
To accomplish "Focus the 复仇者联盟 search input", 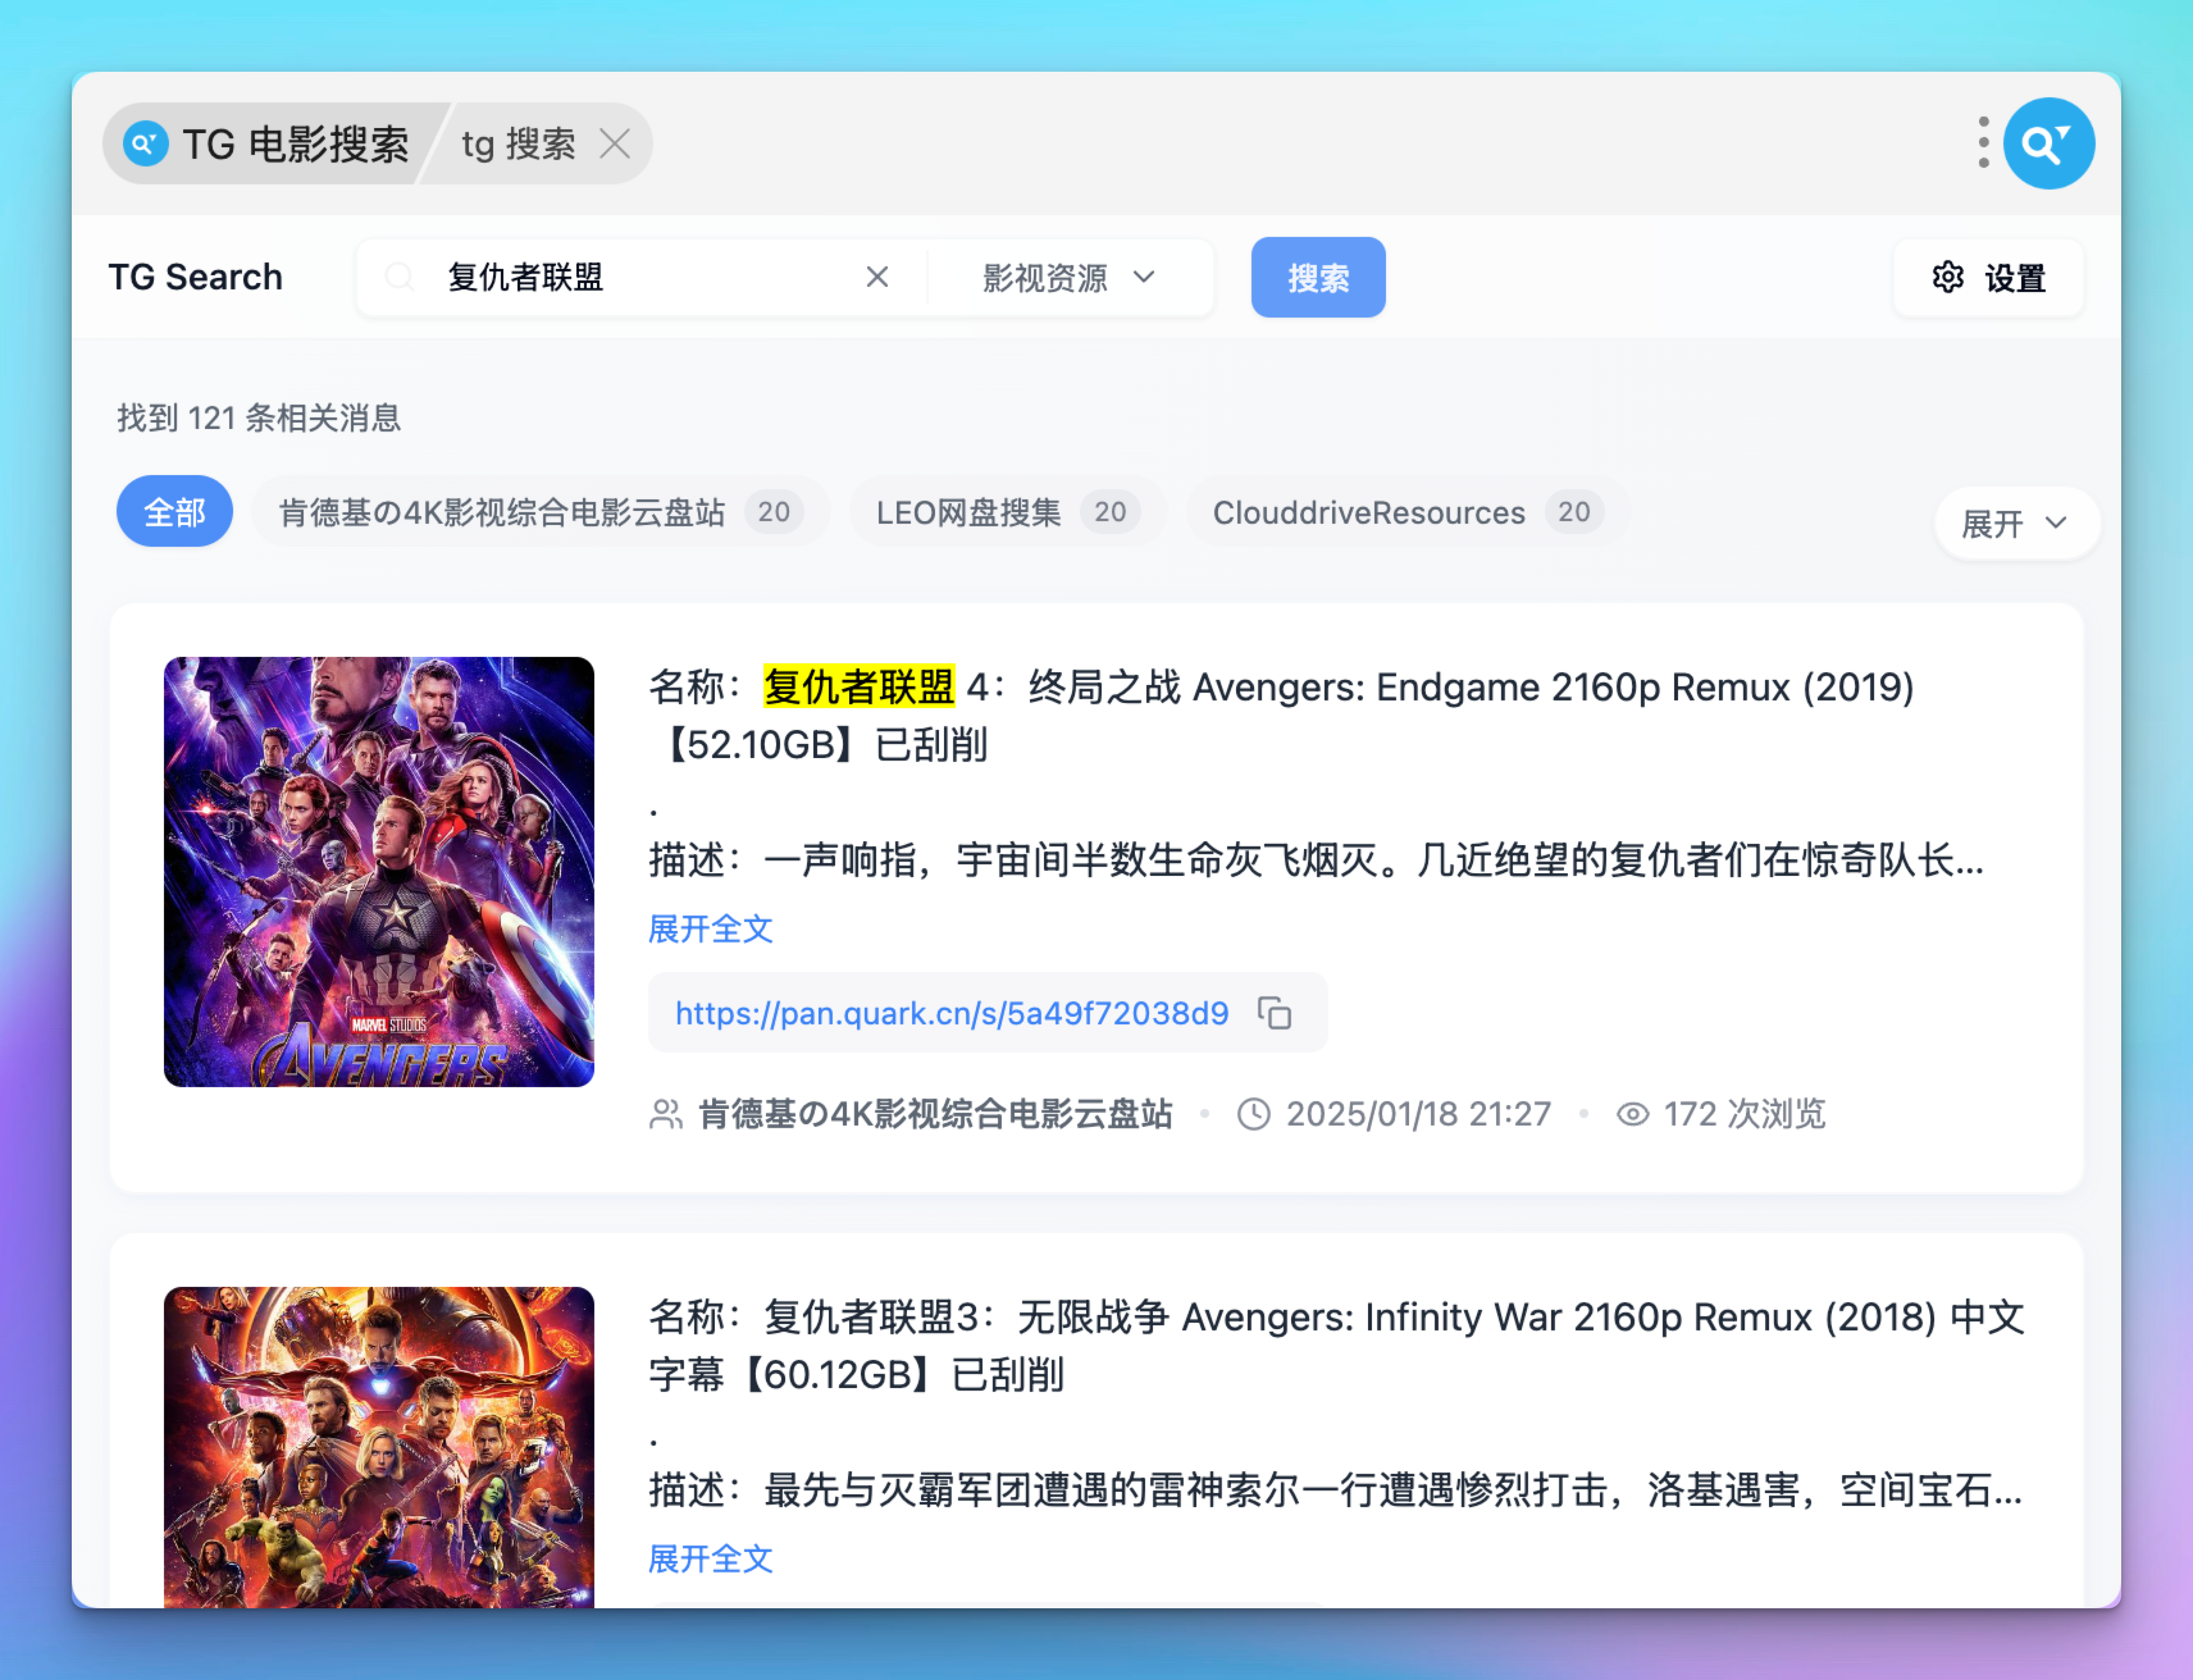I will click(640, 277).
